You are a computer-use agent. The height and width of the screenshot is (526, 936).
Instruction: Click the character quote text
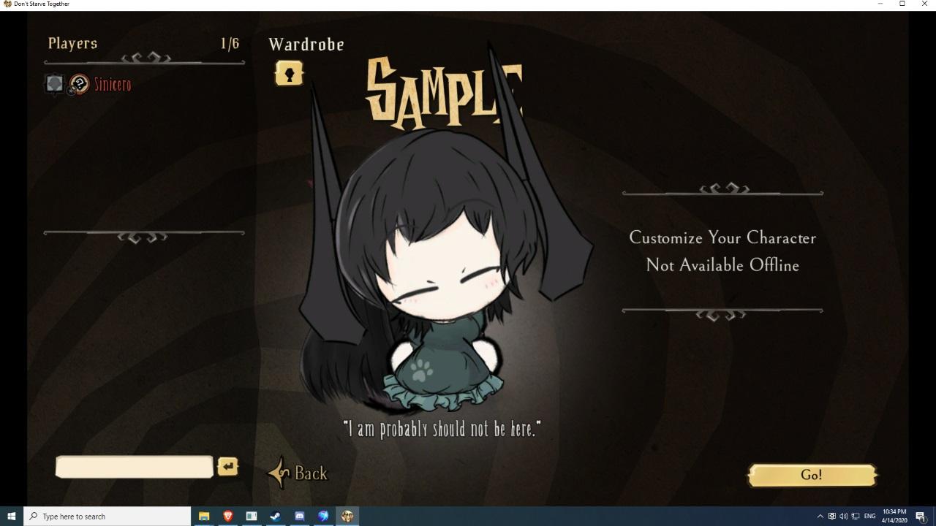(x=442, y=429)
